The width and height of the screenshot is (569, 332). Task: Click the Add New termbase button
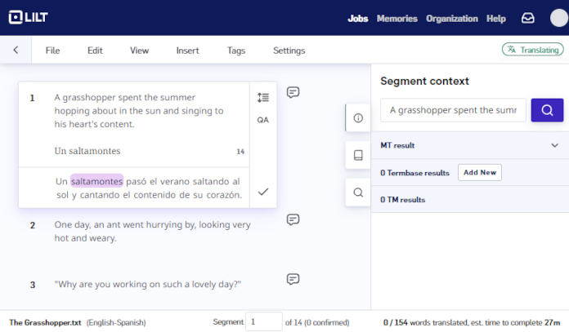[x=480, y=172]
